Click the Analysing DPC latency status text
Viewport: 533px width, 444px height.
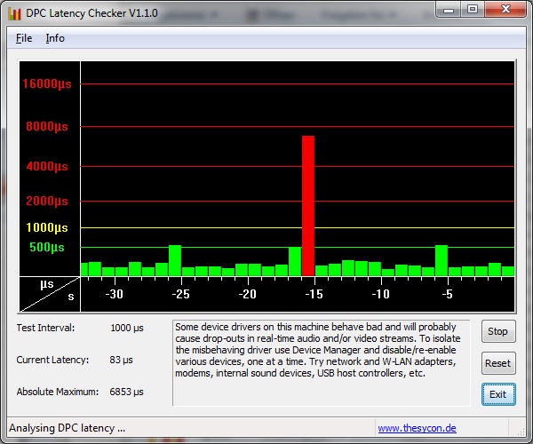(x=67, y=428)
